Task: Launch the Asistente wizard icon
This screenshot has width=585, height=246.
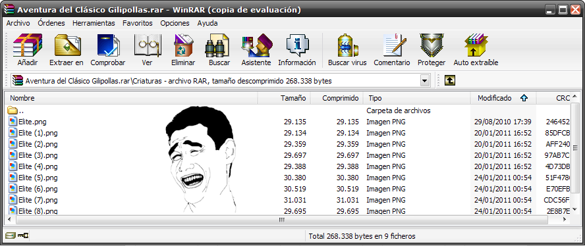Action: click(x=257, y=45)
